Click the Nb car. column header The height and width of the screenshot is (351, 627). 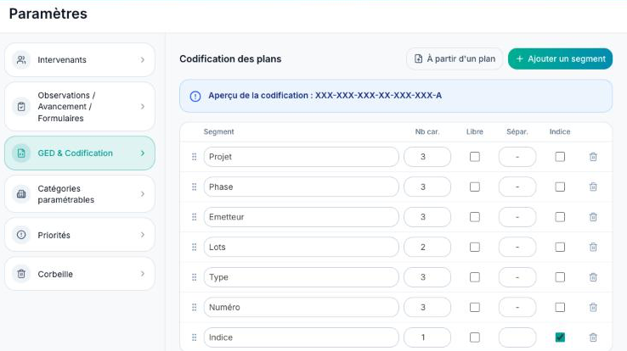tap(427, 131)
